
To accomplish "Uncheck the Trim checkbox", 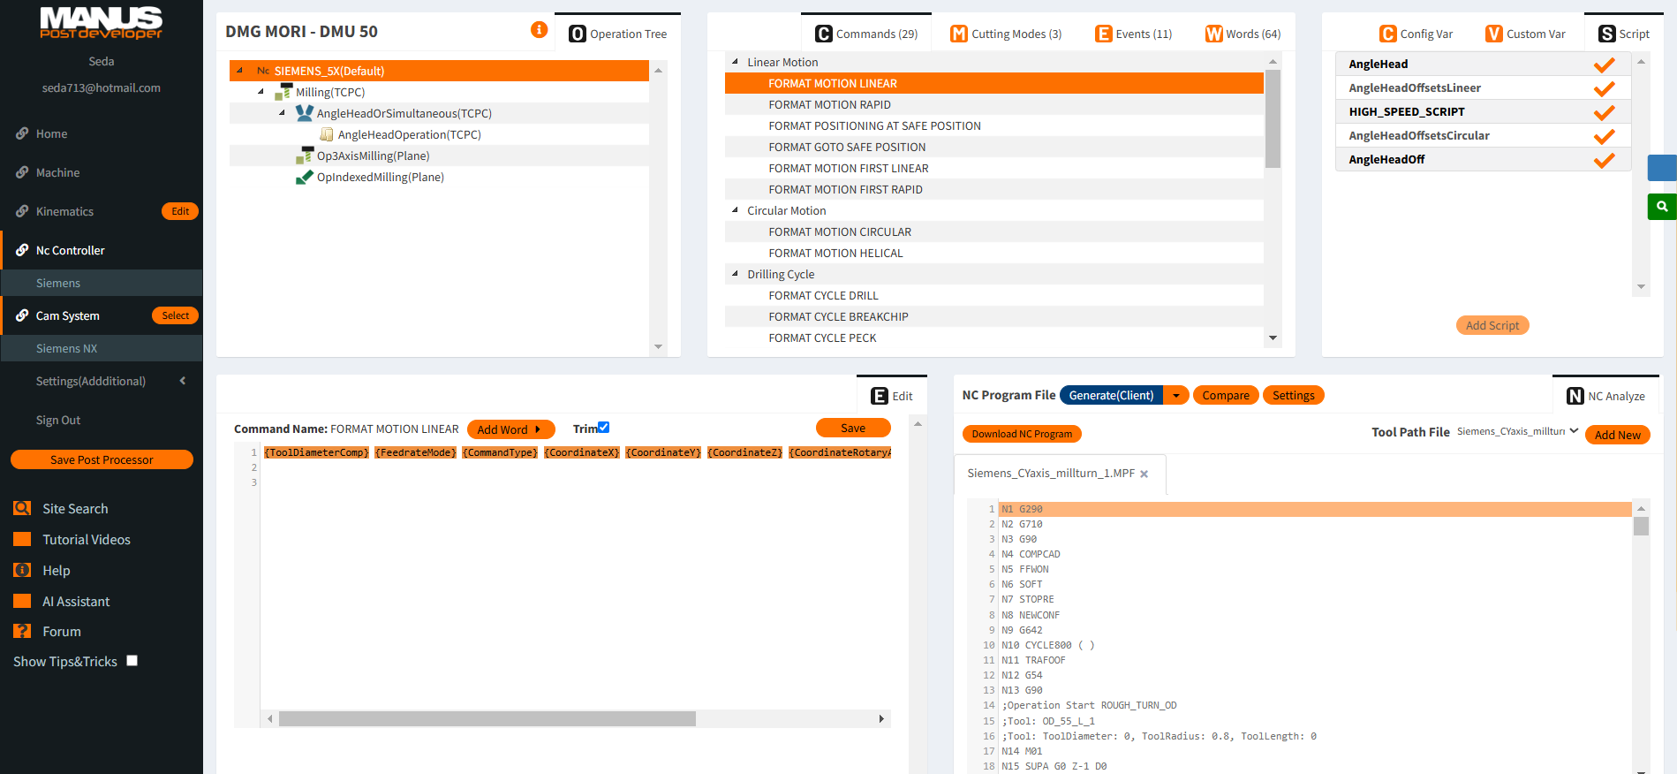I will coord(603,428).
